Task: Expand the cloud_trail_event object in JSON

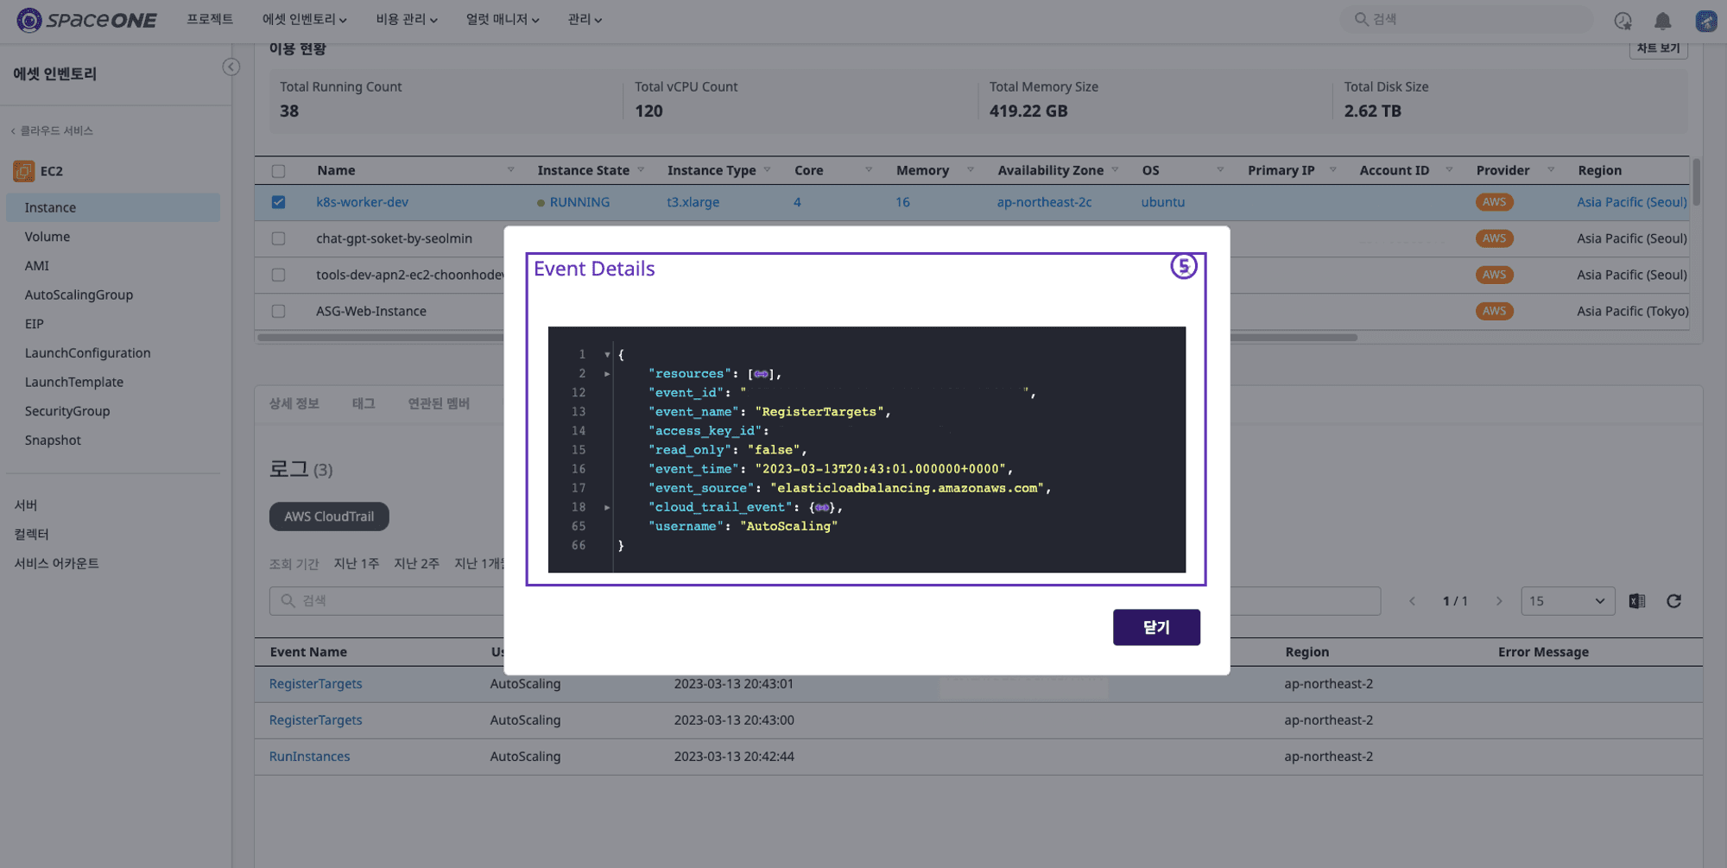Action: (607, 507)
